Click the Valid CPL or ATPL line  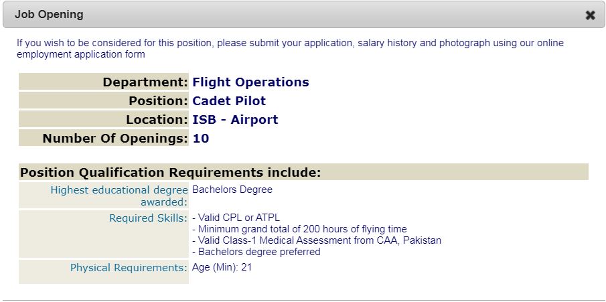pos(236,218)
